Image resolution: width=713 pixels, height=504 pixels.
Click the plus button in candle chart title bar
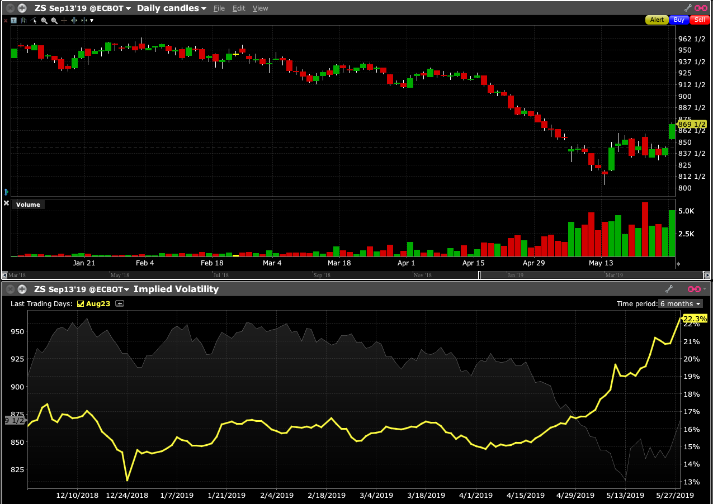tap(22, 8)
